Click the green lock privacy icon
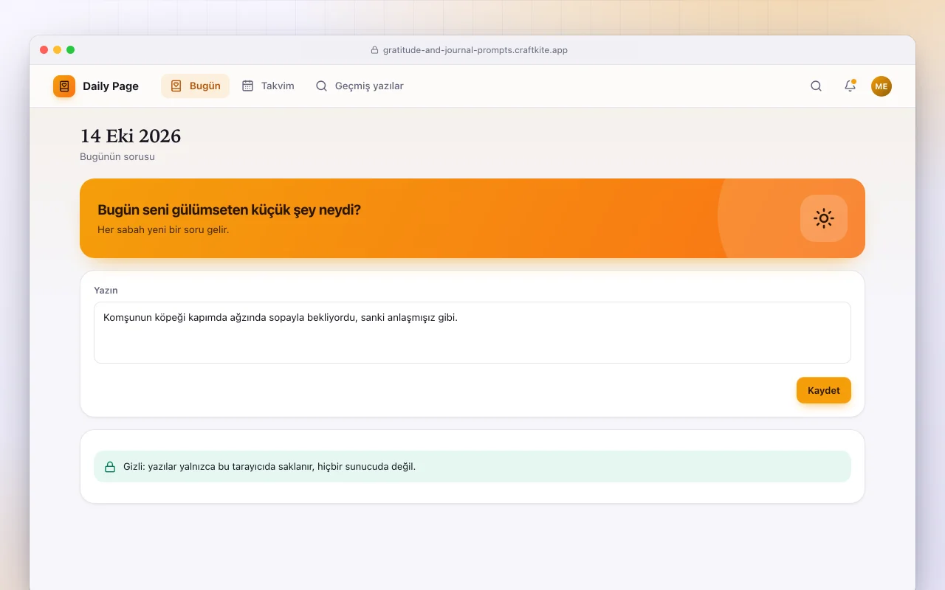 (110, 467)
